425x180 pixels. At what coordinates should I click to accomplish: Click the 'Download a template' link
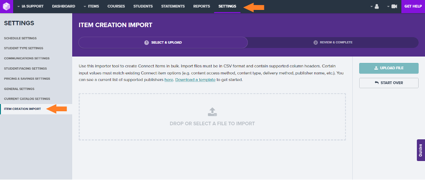195,80
